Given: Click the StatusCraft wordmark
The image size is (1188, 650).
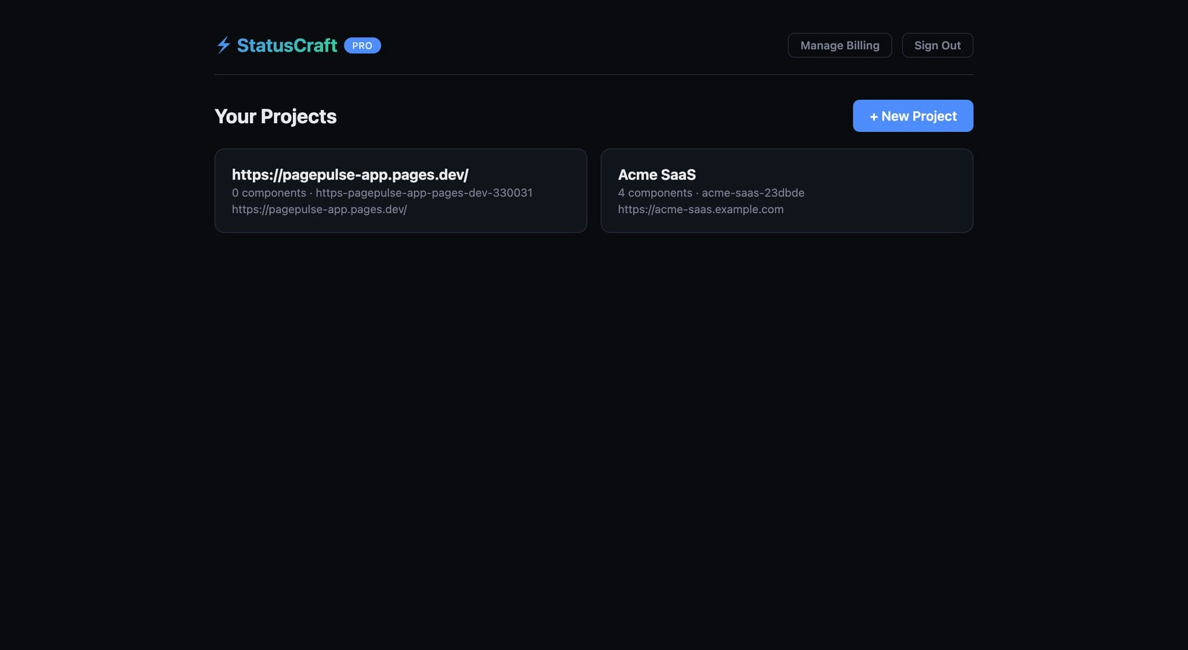Looking at the screenshot, I should coord(287,45).
